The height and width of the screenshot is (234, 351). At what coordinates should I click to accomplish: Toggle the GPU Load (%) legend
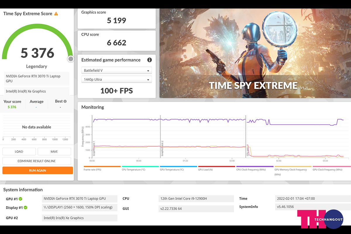pyautogui.click(x=216, y=169)
